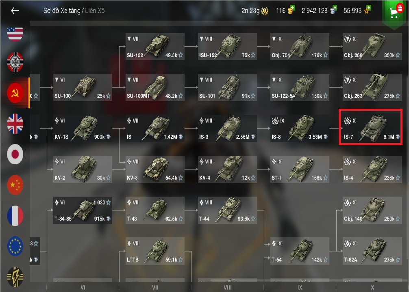Pick the European nation flag
409x292 pixels.
coord(15,246)
